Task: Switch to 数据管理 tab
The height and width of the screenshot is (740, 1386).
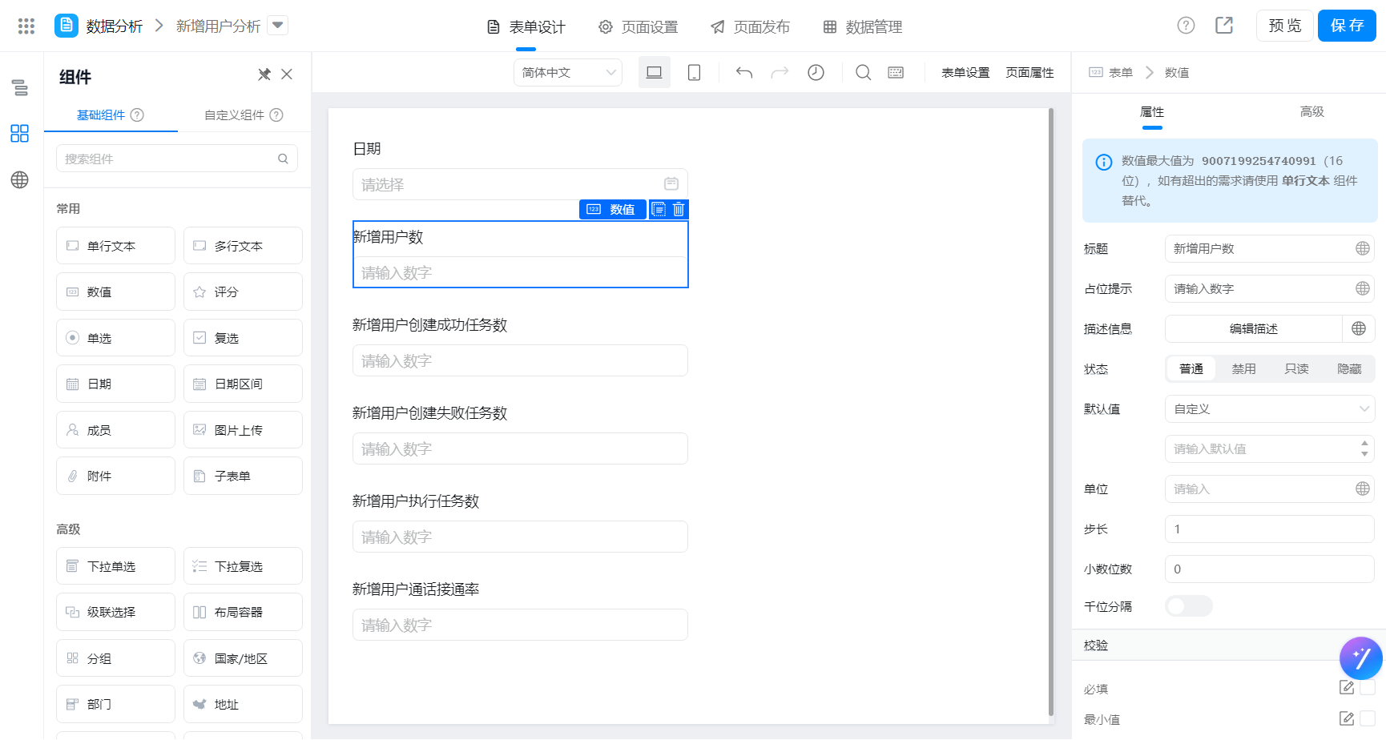Action: point(863,26)
